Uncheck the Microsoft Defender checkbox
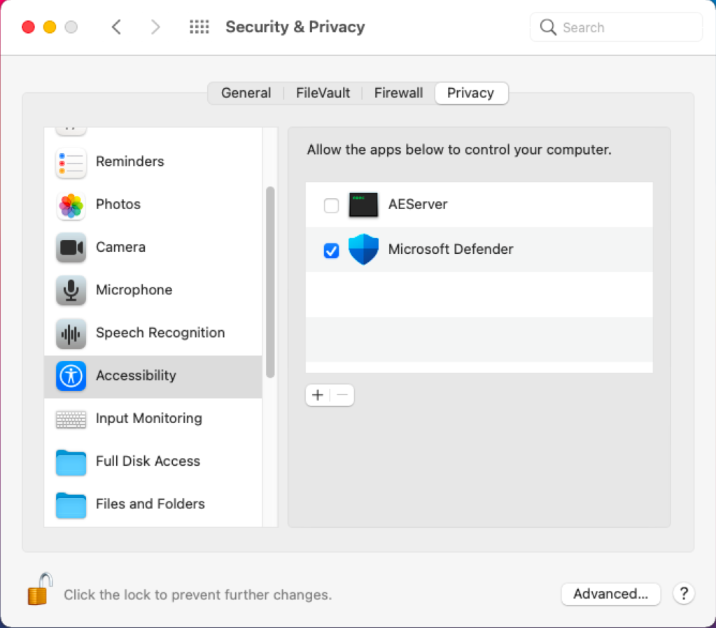The image size is (716, 628). click(331, 250)
